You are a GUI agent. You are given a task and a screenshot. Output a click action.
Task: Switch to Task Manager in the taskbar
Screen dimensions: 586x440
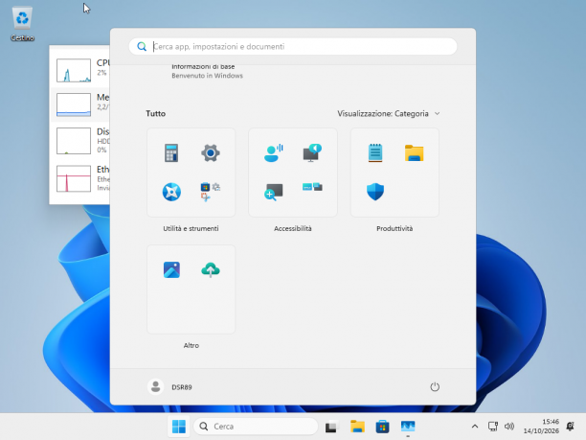(x=408, y=427)
